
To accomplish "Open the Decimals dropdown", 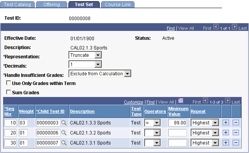I will (x=85, y=64).
